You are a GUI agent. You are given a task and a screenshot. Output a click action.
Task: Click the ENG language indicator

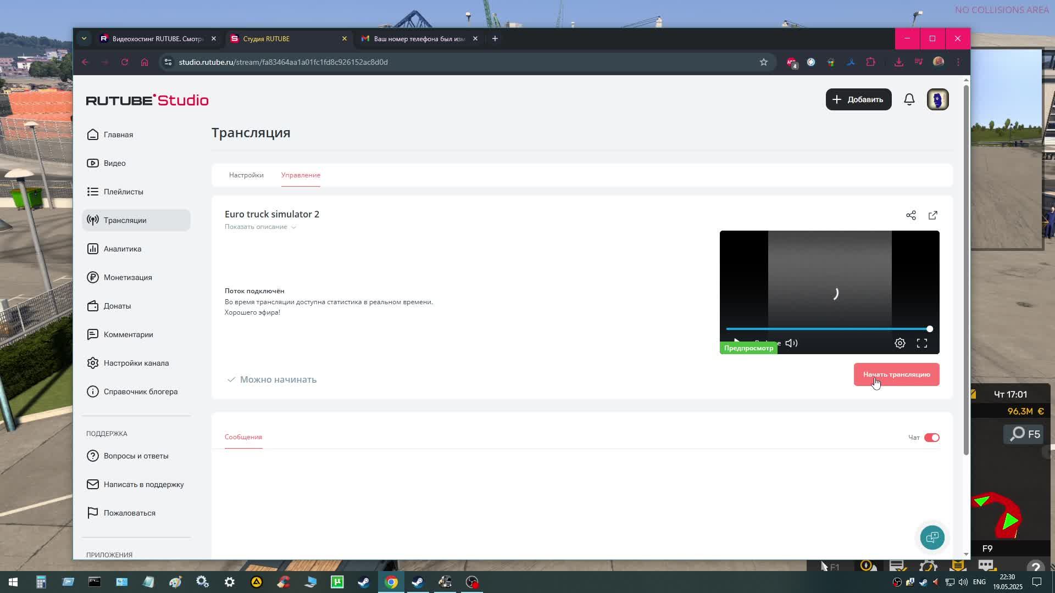pos(979,582)
